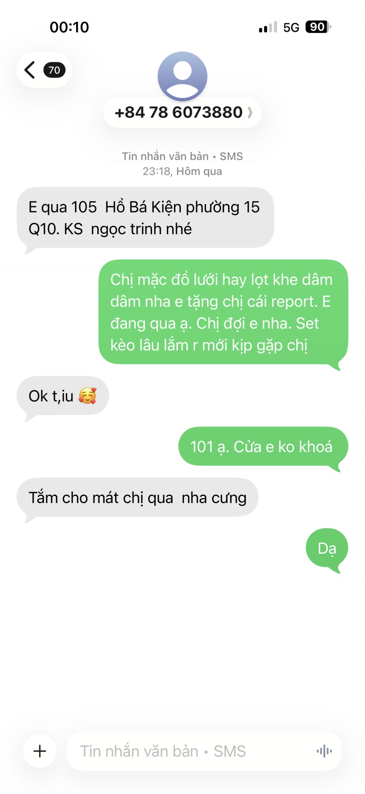Tap the 5G network indicator
365x794 pixels.
click(291, 27)
